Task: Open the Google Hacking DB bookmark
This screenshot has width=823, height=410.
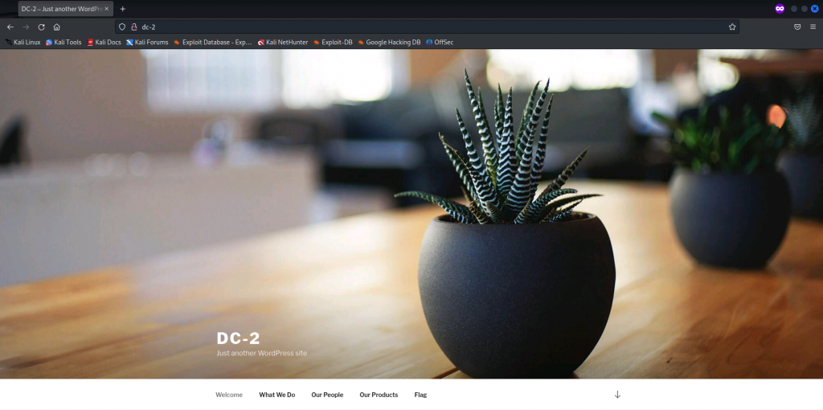Action: pyautogui.click(x=389, y=42)
